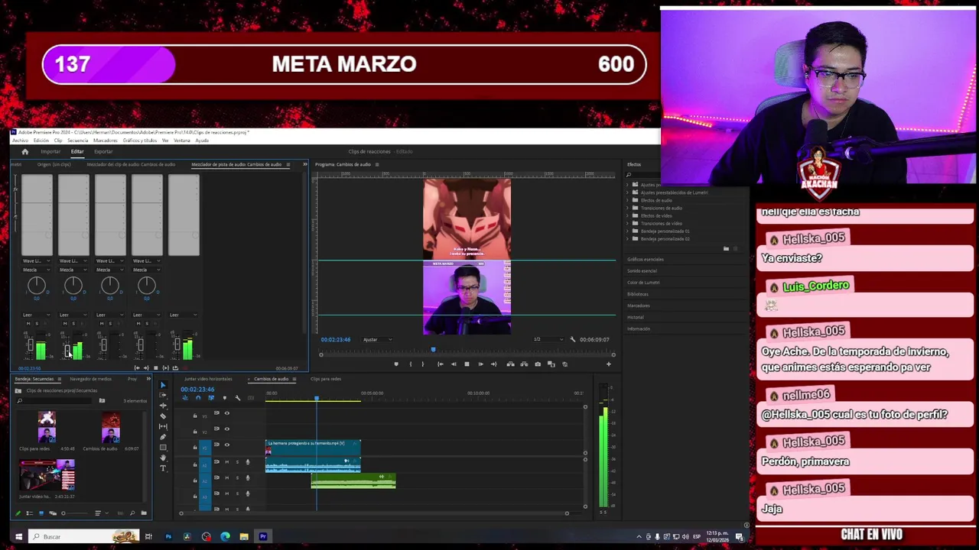Image resolution: width=979 pixels, height=550 pixels.
Task: Click first mixer channel pan knob
Action: tap(36, 286)
